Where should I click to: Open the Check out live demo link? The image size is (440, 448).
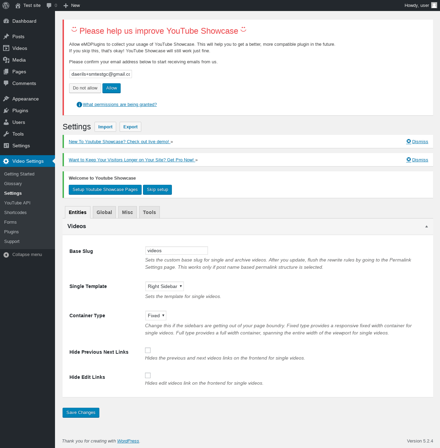coord(119,142)
